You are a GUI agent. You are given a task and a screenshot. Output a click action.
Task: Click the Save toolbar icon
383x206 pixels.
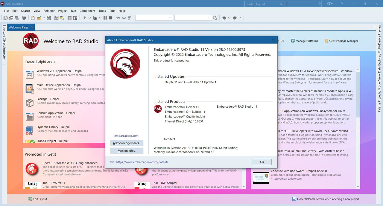click(x=49, y=18)
